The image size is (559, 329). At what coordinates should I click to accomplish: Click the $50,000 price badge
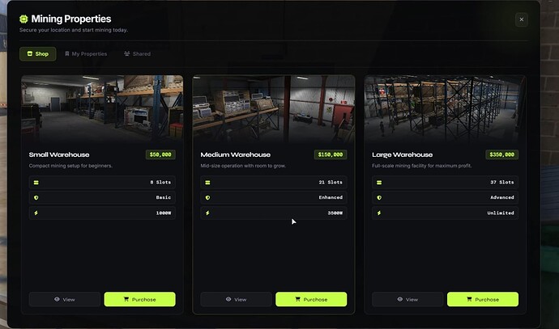(160, 154)
